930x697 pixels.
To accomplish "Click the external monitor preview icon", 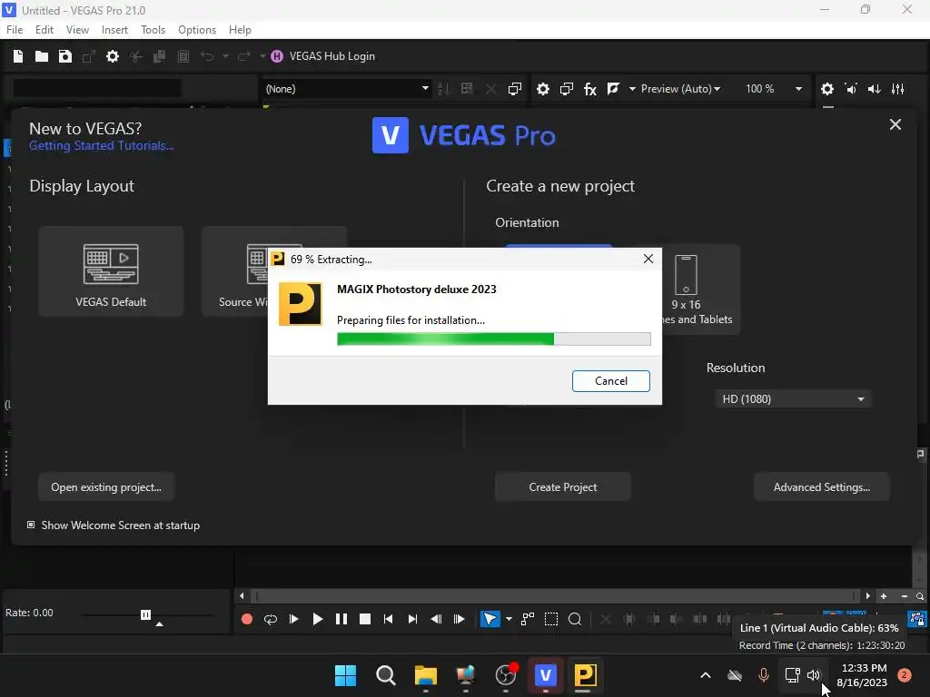I will [x=567, y=89].
